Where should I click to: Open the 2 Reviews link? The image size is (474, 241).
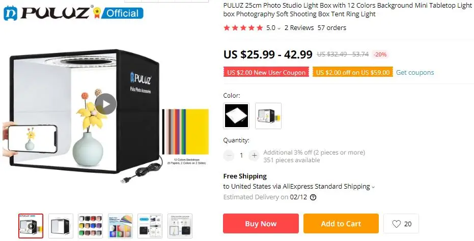tap(299, 28)
